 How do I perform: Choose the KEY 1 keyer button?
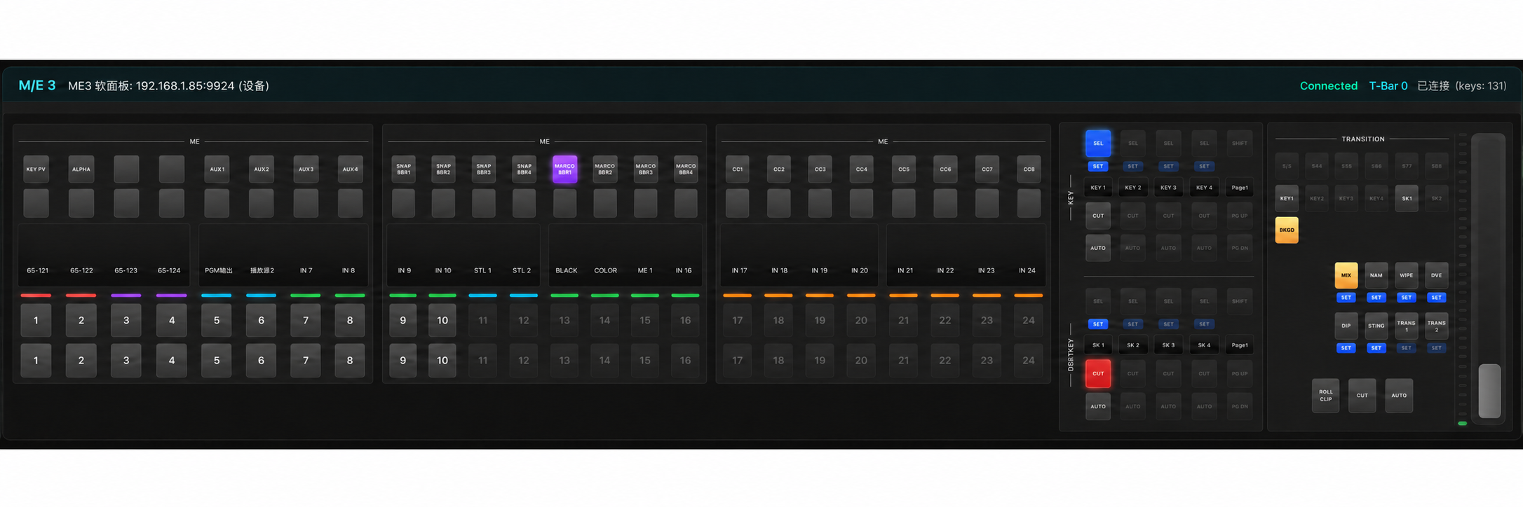[x=1098, y=188]
